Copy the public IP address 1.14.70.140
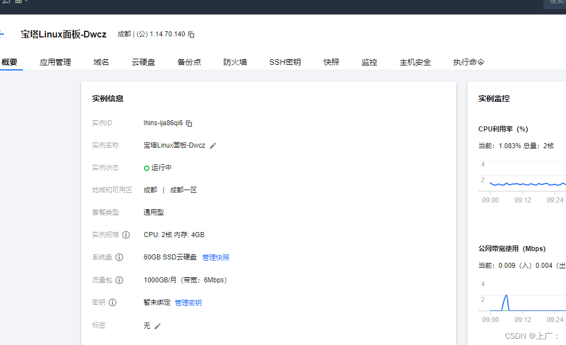566x345 pixels. (191, 35)
